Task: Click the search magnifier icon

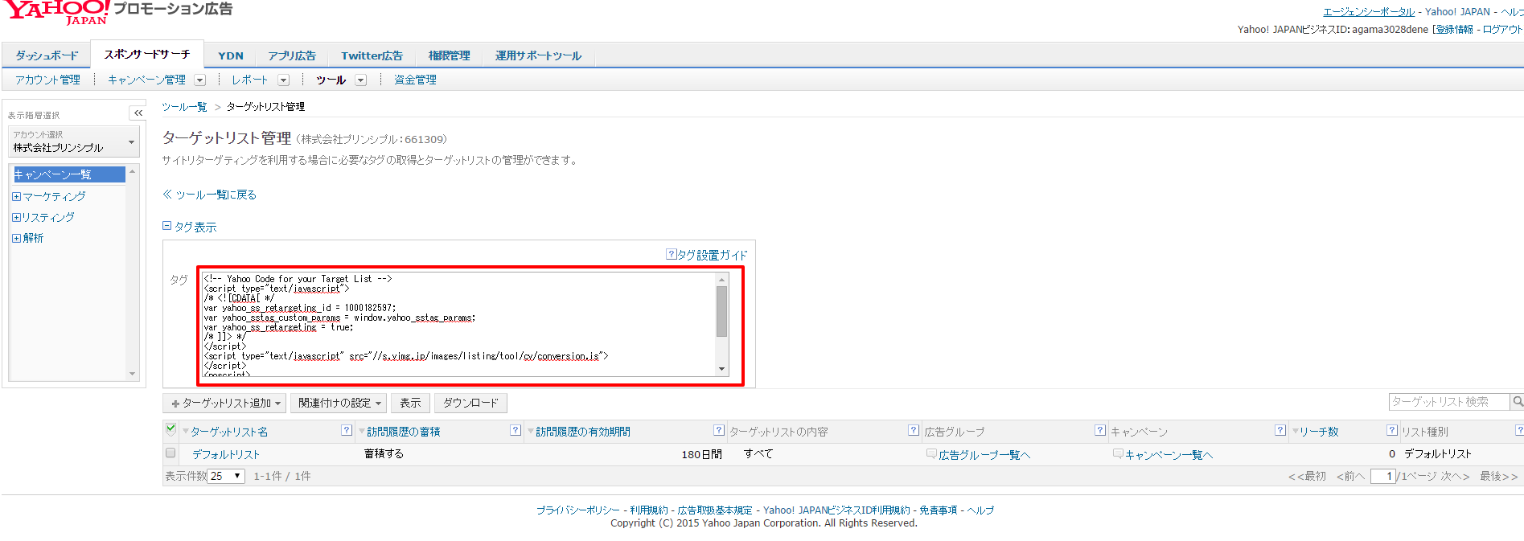Action: (1517, 402)
